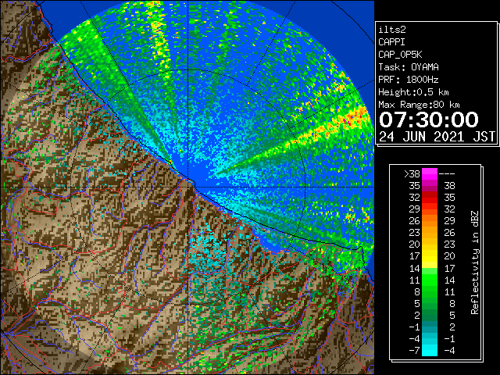Image resolution: width=500 pixels, height=375 pixels.
Task: Click the 'CAP_OP5K' text line
Action: (400, 55)
